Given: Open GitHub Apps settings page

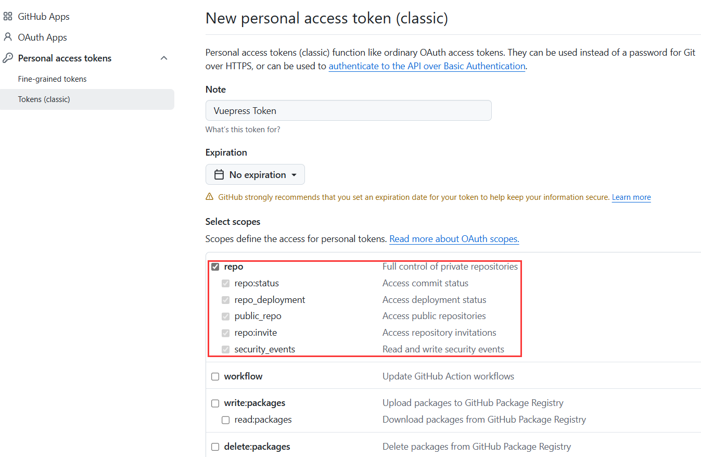Looking at the screenshot, I should click(x=44, y=17).
